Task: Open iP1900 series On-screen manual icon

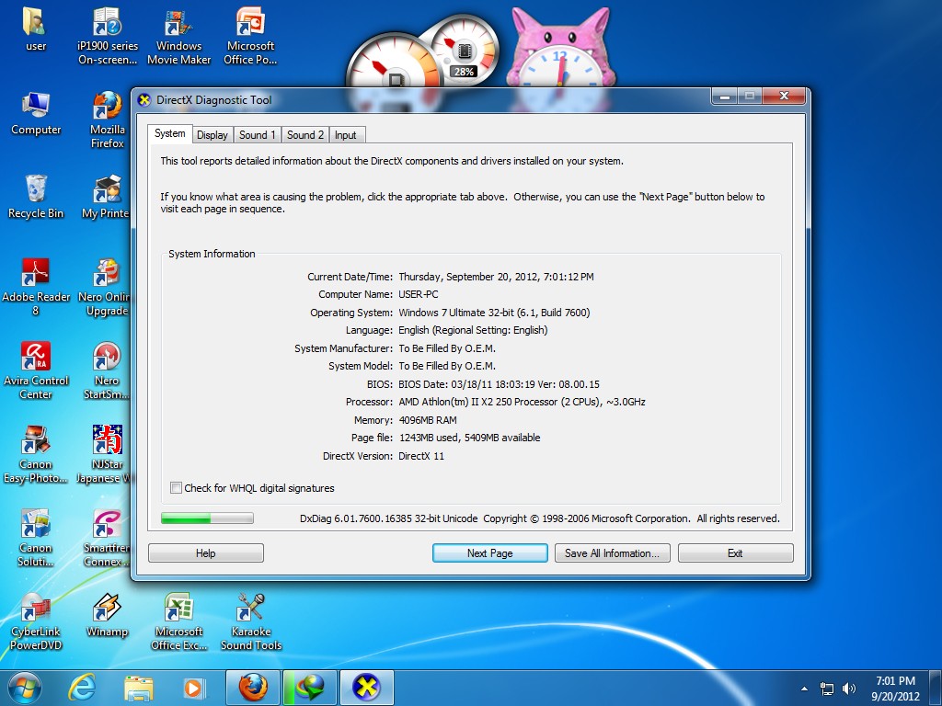Action: (x=108, y=36)
